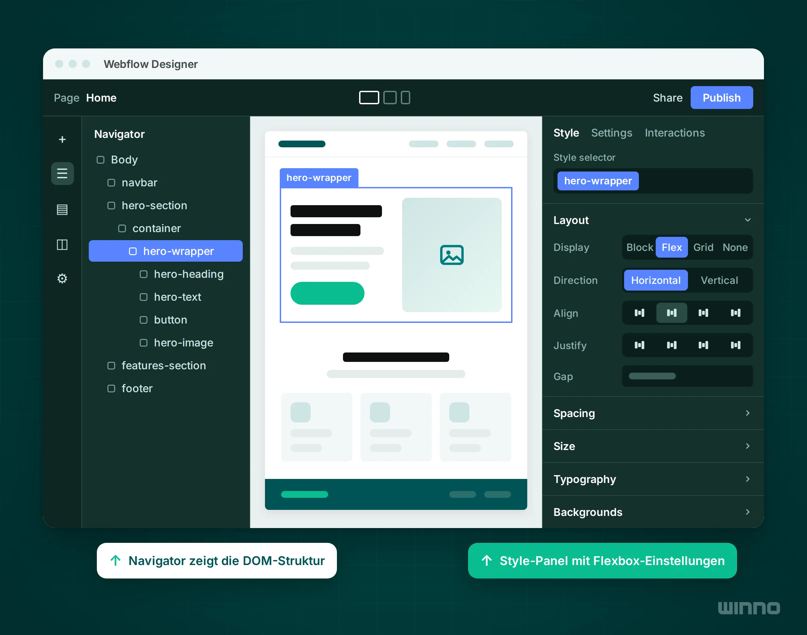
Task: Click the image placeholder icon on canvas
Action: point(452,255)
